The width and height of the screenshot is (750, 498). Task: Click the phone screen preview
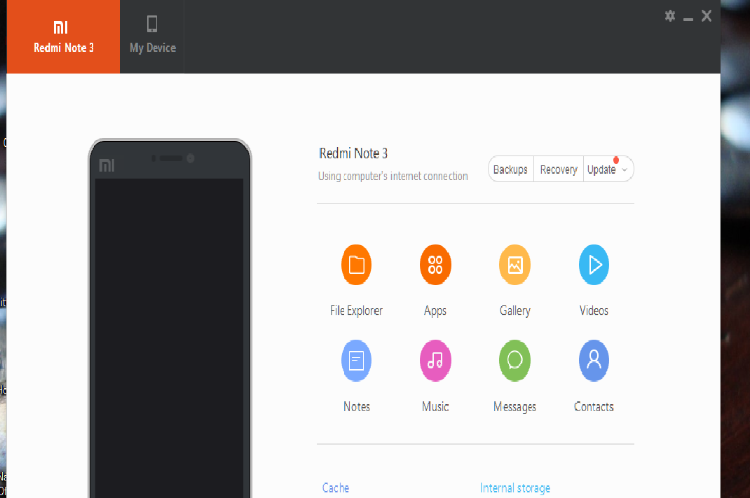tap(170, 338)
